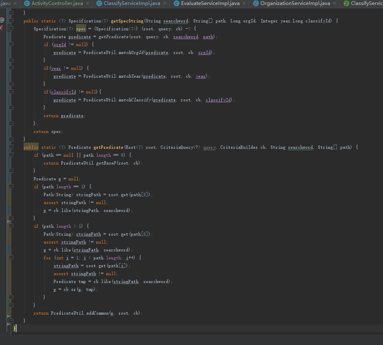Viewport: 383px width, 345px height.
Task: Fold the getPredicate method body
Action: 10,147
